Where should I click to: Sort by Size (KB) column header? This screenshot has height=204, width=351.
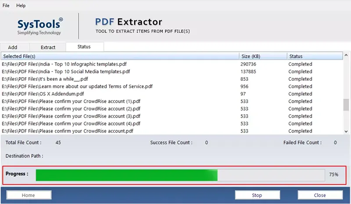click(263, 56)
